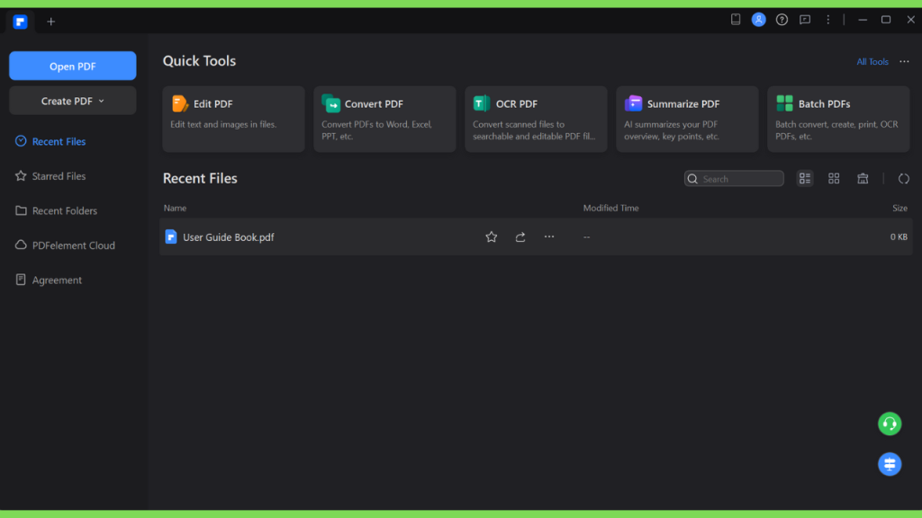Open the Agreement section

click(49, 281)
